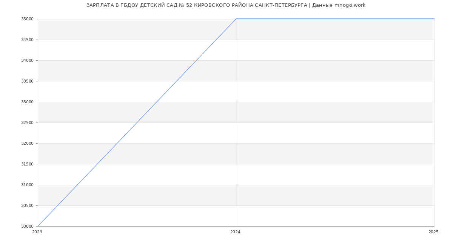Click the line's end point at 2025

point(434,19)
